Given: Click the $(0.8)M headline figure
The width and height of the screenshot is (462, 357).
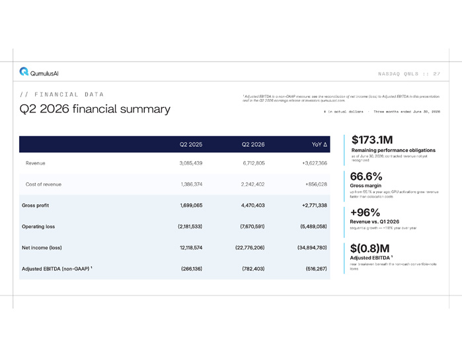Looking at the screenshot, I should [x=369, y=249].
